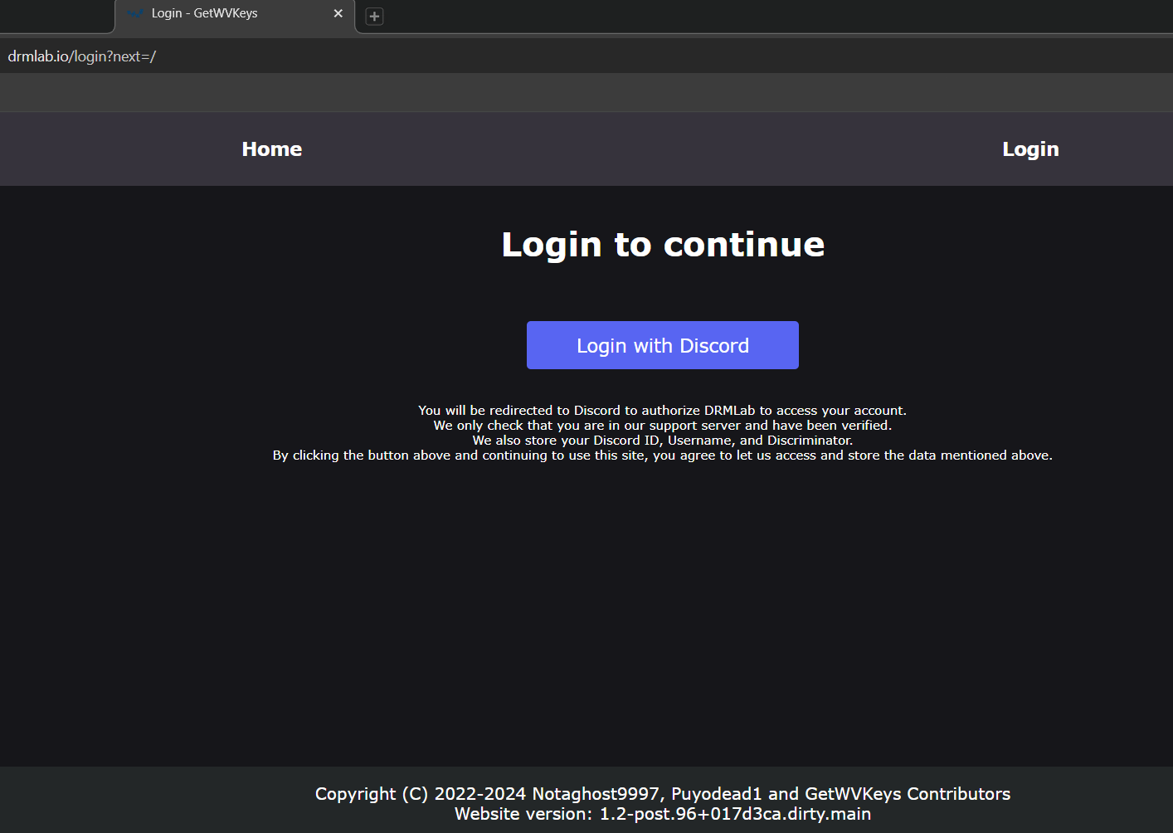Click the 'By clicking the button above' line
Viewport: 1173px width, 833px height.
coord(663,455)
